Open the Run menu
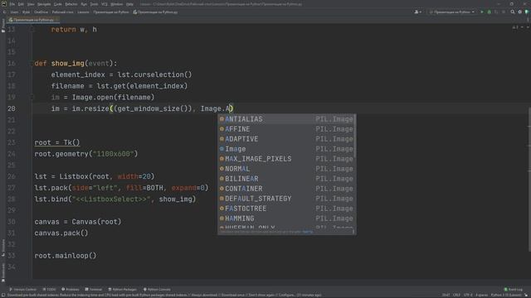 click(84, 4)
